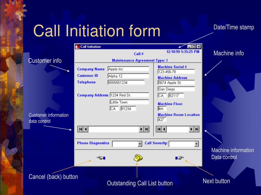The image size is (261, 195).
Task: Click the Company Name label
Action: (x=91, y=69)
